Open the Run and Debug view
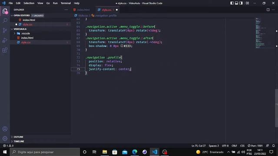The height and width of the screenshot is (156, 278). 5,40
